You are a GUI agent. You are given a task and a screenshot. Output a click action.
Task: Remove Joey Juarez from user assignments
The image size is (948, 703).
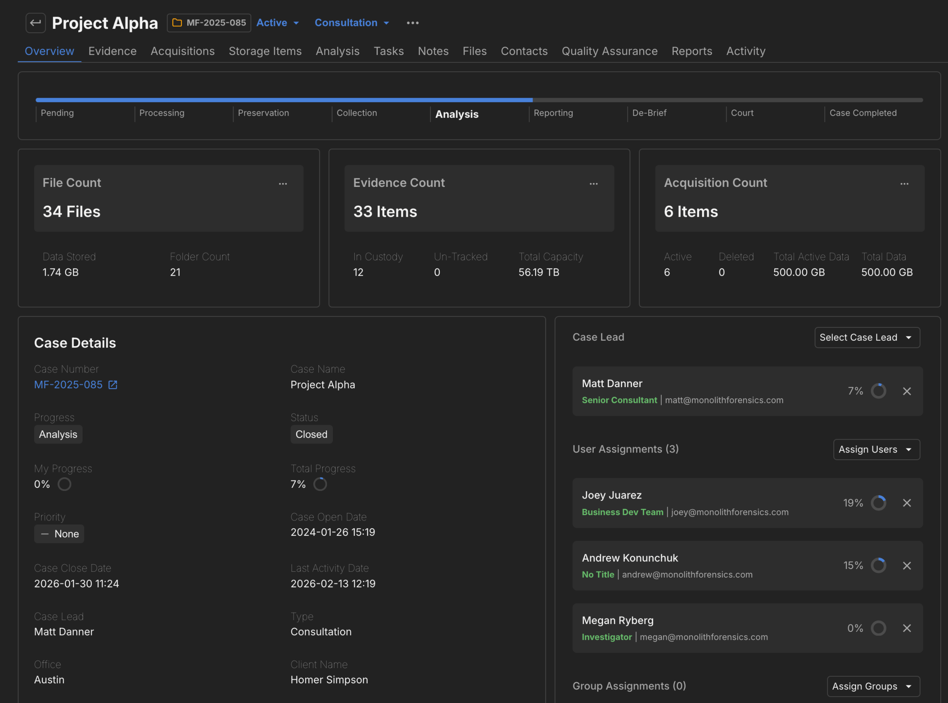point(907,503)
